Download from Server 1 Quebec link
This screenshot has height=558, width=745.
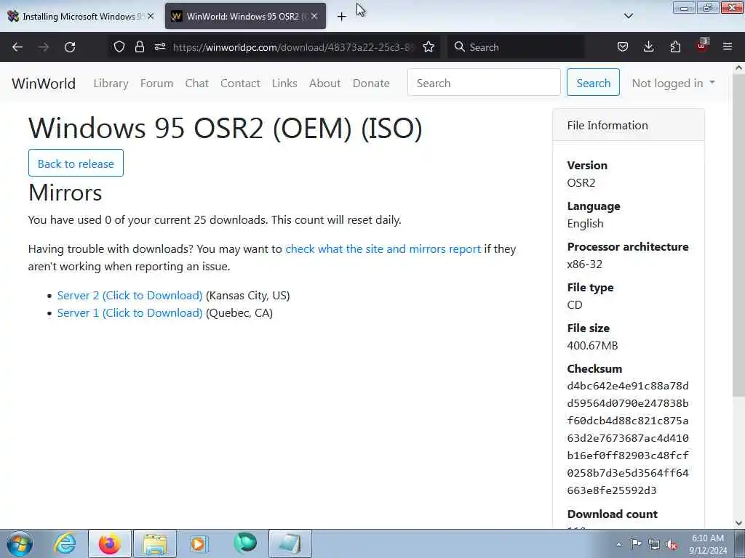(130, 313)
